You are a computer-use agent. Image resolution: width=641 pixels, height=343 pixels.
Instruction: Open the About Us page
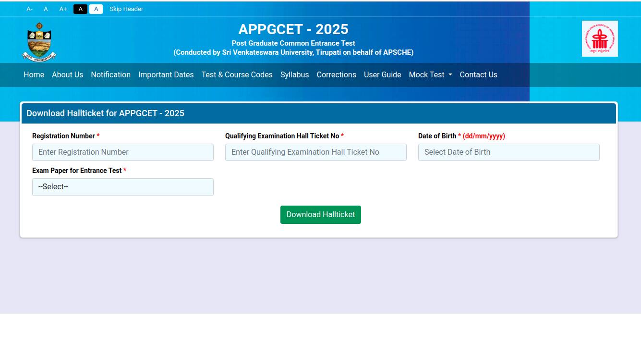(x=67, y=74)
